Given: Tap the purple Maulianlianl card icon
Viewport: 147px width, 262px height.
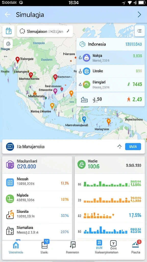Looking at the screenshot, I should click(10, 165).
